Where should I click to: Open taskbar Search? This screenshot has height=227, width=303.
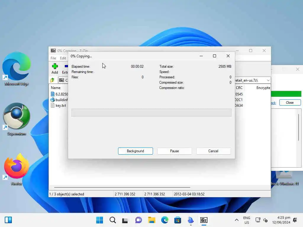[x=113, y=220]
